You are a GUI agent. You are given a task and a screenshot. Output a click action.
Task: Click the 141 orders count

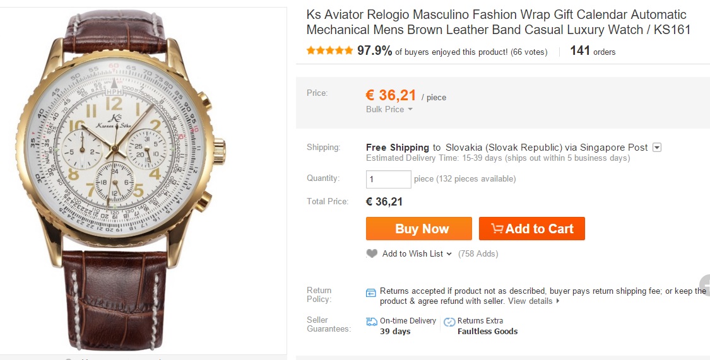593,52
